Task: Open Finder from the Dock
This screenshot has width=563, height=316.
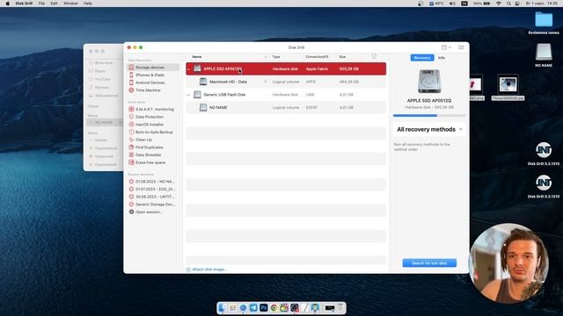Action: (223, 307)
